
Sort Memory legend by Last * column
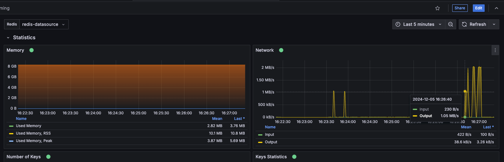239,118
